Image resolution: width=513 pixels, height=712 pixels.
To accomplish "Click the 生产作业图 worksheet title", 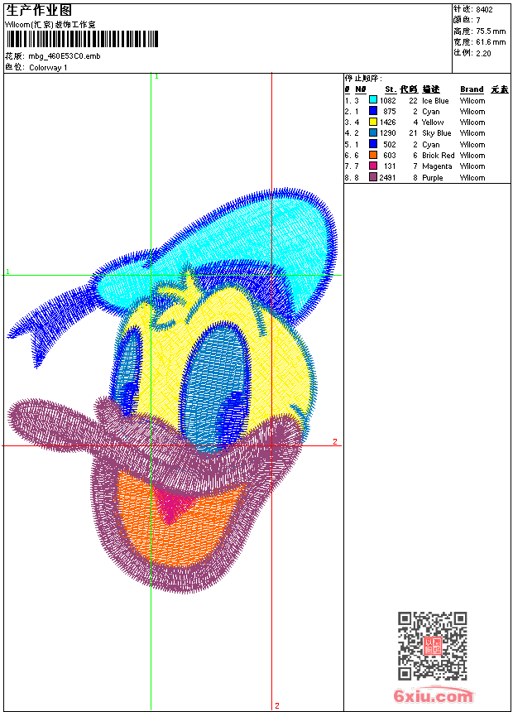I will [x=39, y=11].
